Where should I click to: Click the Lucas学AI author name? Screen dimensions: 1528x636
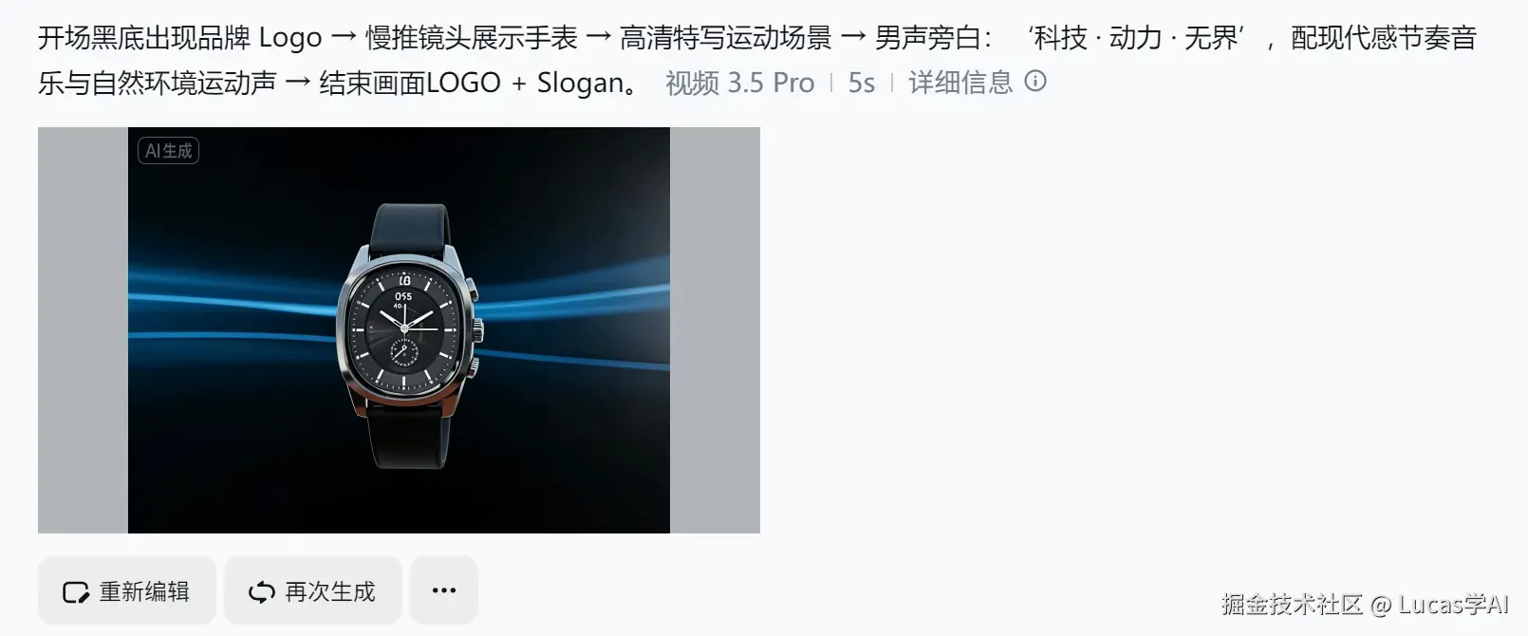(x=1453, y=605)
